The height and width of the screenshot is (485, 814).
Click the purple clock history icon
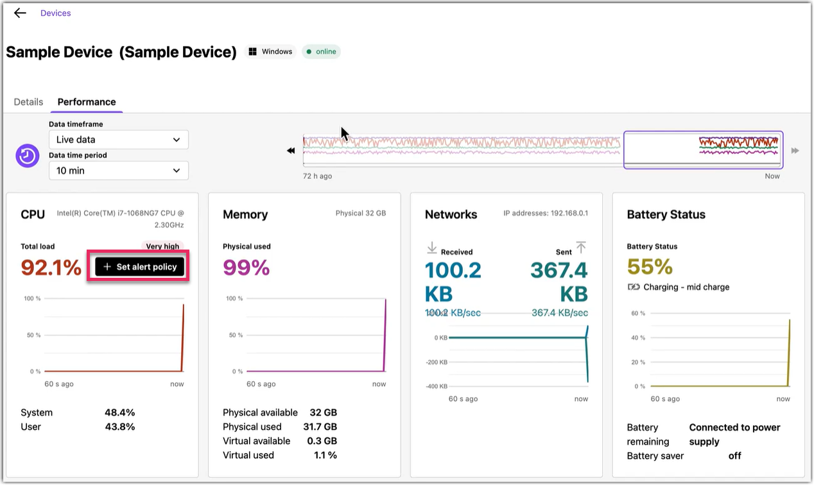coord(28,156)
